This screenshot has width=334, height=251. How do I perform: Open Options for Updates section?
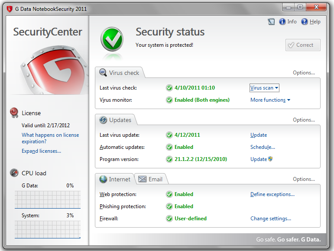(304, 120)
